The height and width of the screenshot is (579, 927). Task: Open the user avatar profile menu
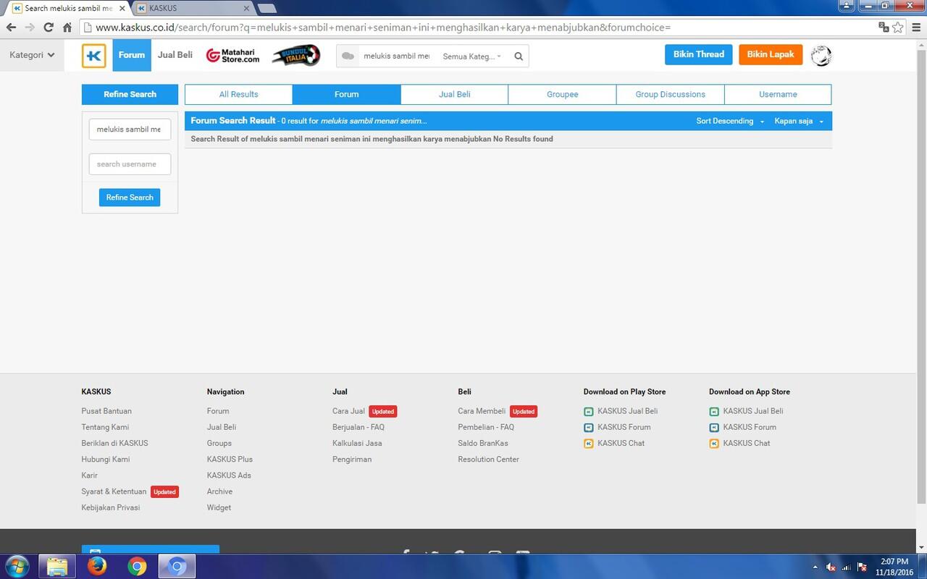pos(821,56)
